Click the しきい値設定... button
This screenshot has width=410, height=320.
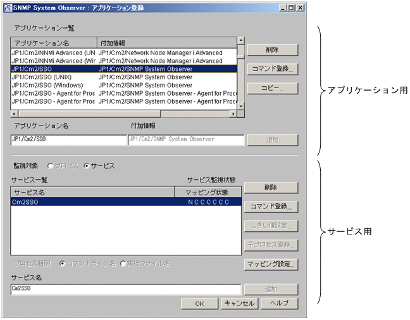tap(271, 226)
